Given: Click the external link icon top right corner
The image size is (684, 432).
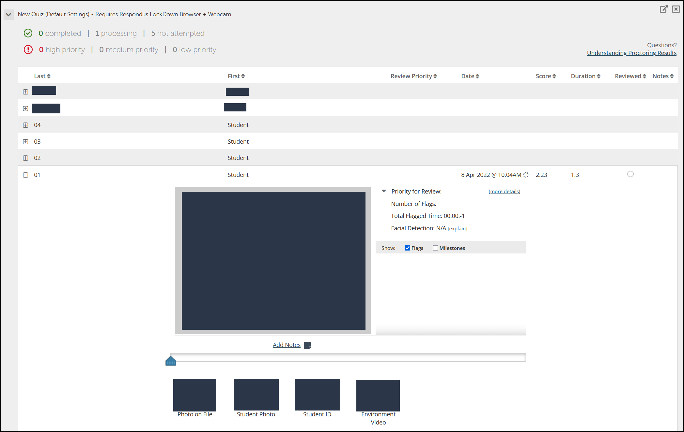Looking at the screenshot, I should click(x=664, y=8).
